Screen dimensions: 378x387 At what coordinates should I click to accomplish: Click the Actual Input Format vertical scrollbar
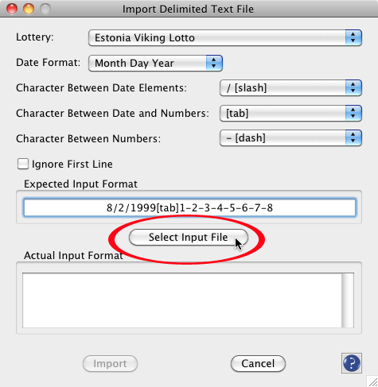point(348,300)
